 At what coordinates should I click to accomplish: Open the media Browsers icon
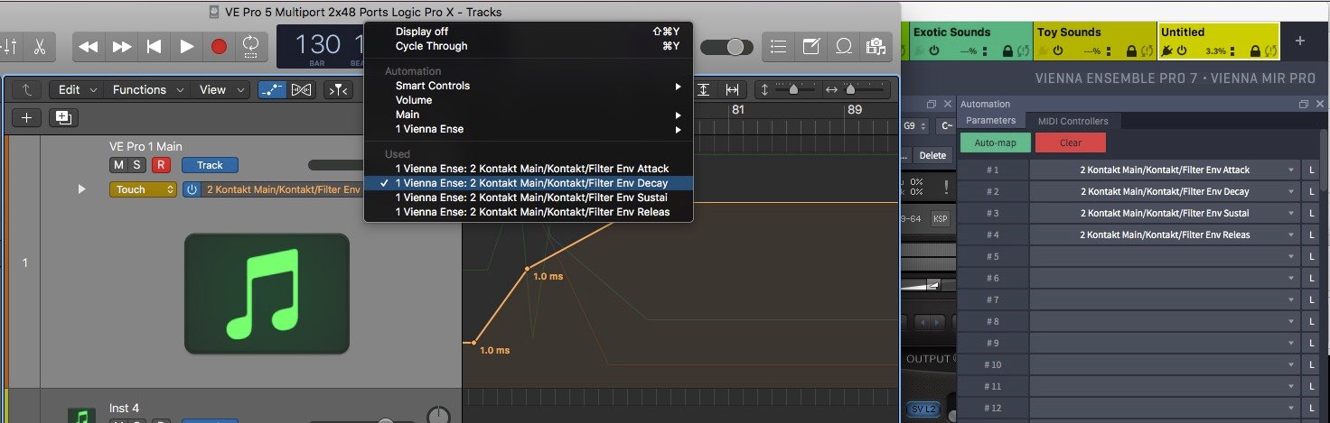coord(875,46)
